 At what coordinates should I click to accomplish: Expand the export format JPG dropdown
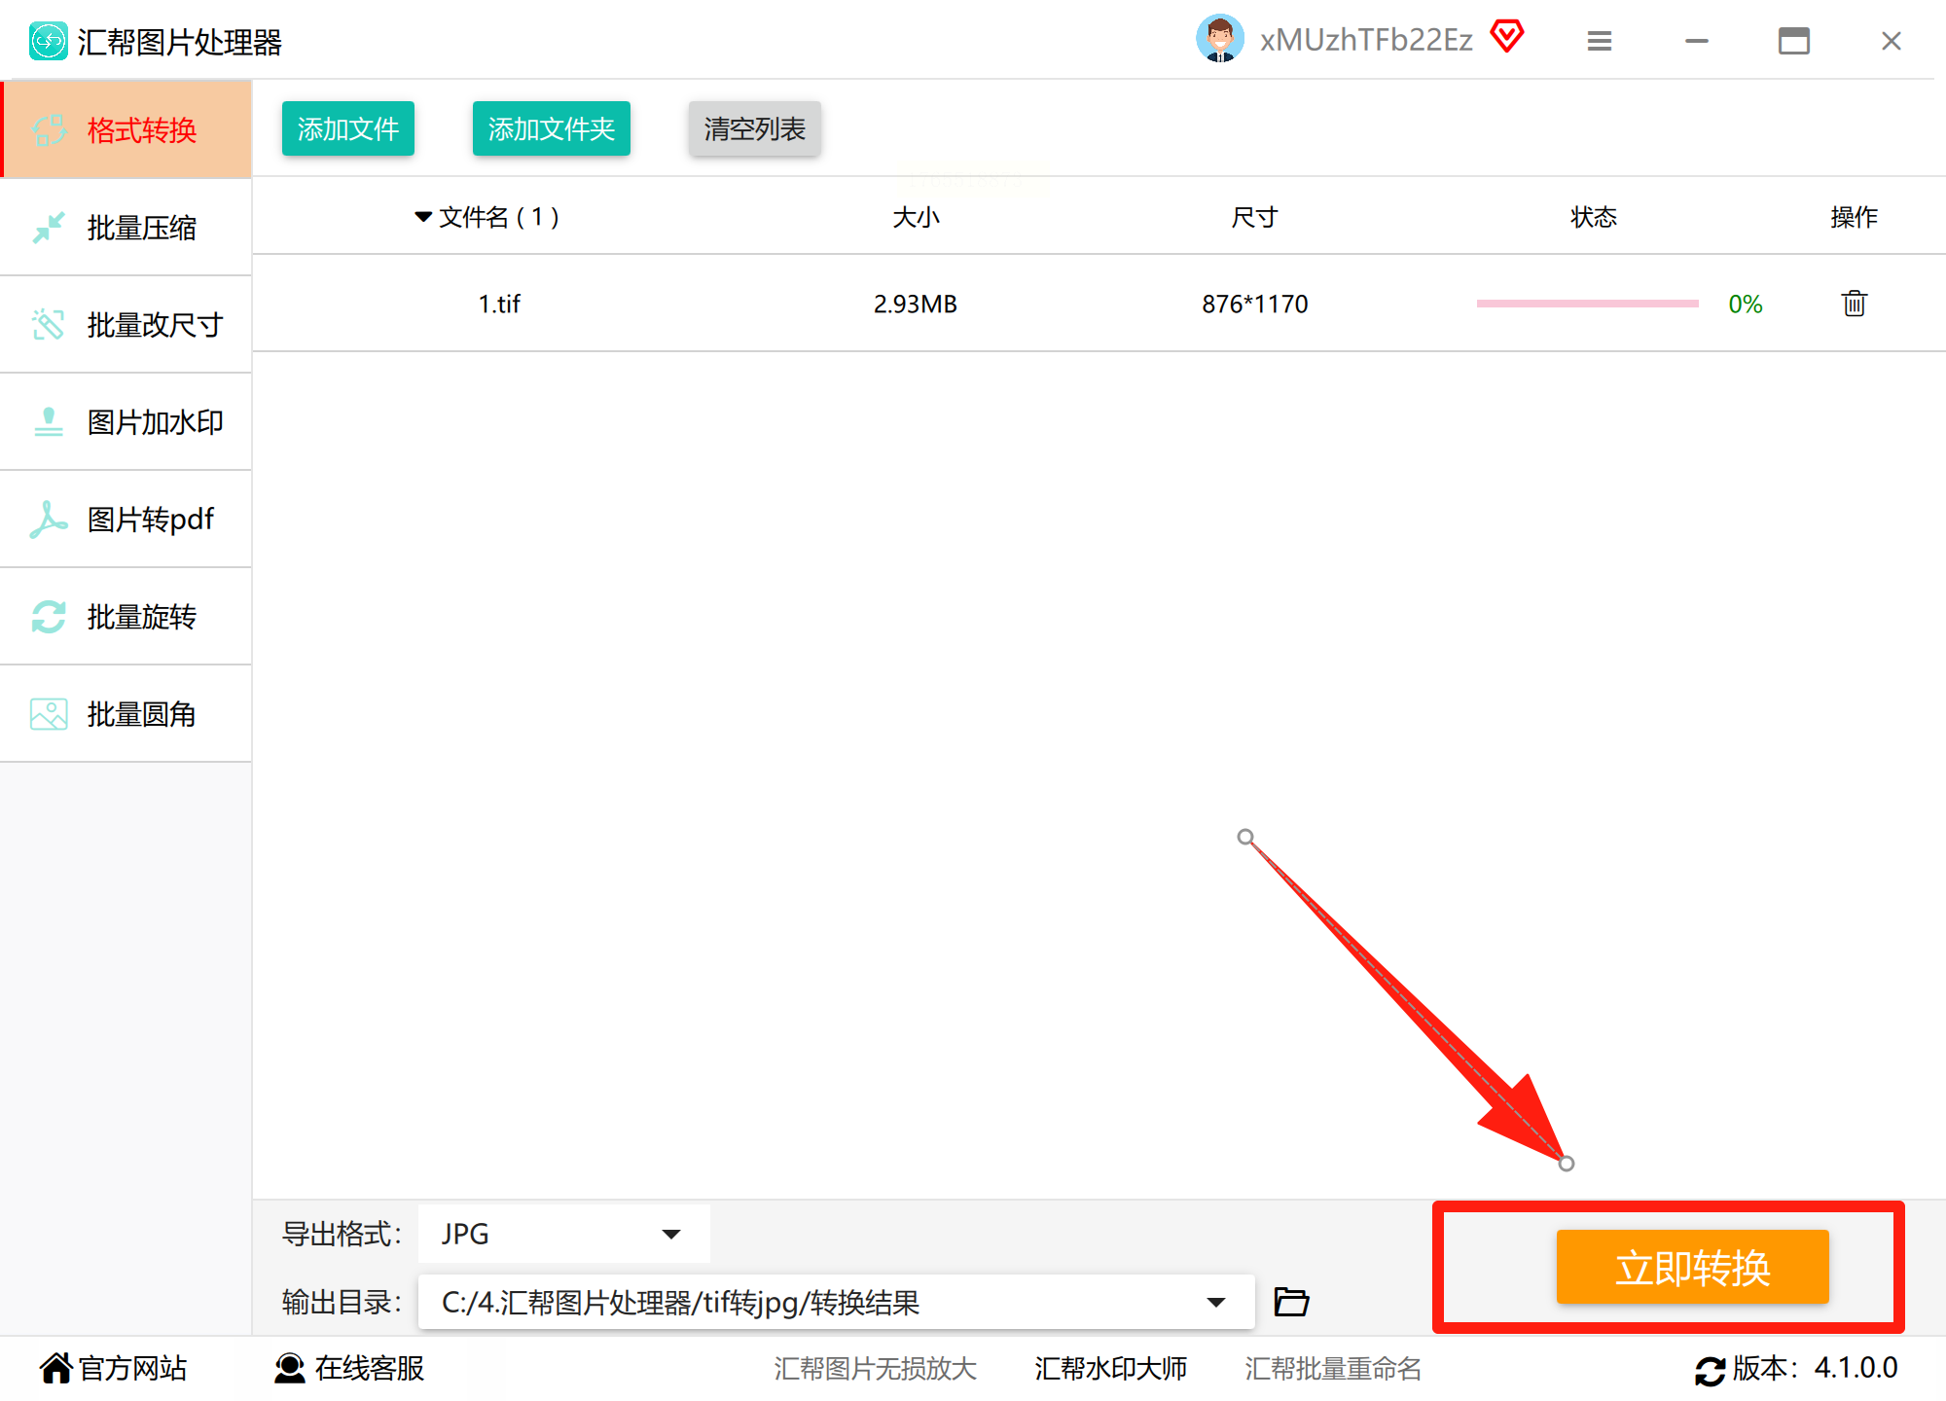click(x=670, y=1234)
